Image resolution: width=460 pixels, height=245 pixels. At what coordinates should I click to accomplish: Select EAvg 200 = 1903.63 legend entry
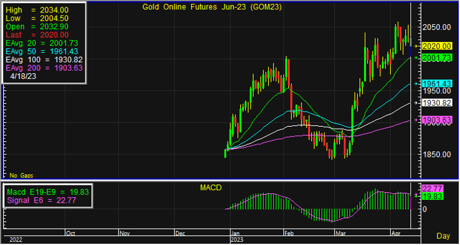point(44,68)
